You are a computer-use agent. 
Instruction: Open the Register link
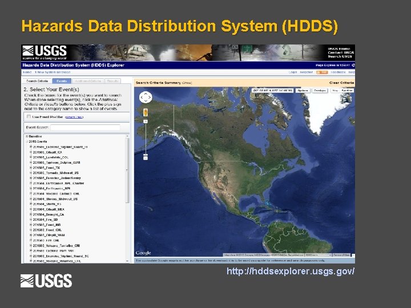[306, 72]
